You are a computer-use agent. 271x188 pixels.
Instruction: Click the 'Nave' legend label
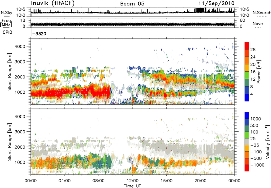pyautogui.click(x=257, y=24)
